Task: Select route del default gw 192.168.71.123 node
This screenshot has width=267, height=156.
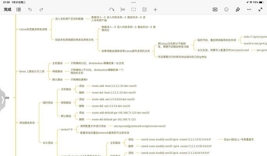Action: (x=114, y=119)
